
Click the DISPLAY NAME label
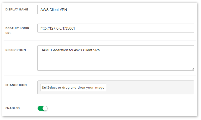pyautogui.click(x=17, y=9)
